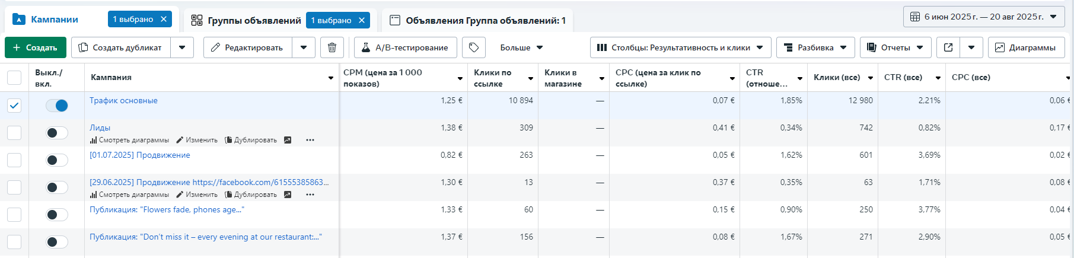Click three-dots menu in the Лиды row
This screenshot has height=258, width=1074.
tap(310, 140)
